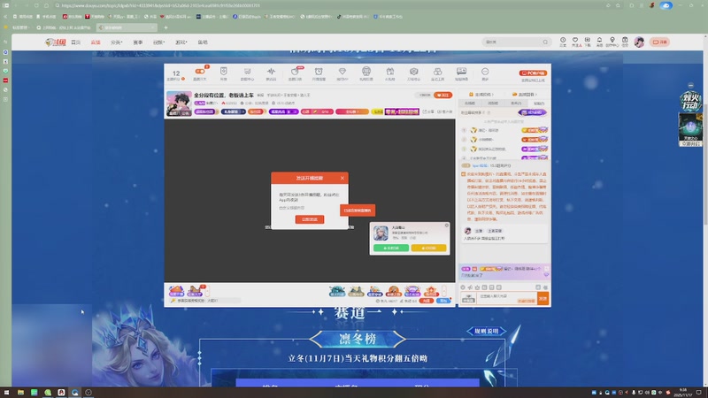Close the 发送开播提醒 dialog

coord(342,178)
